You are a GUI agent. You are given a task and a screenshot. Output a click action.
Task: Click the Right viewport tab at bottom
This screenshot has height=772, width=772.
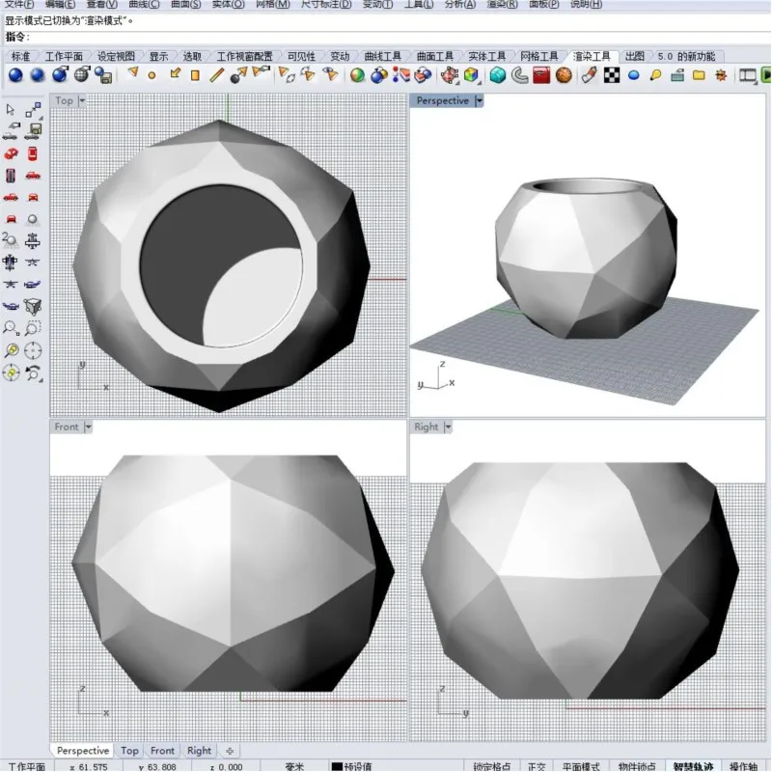[199, 750]
